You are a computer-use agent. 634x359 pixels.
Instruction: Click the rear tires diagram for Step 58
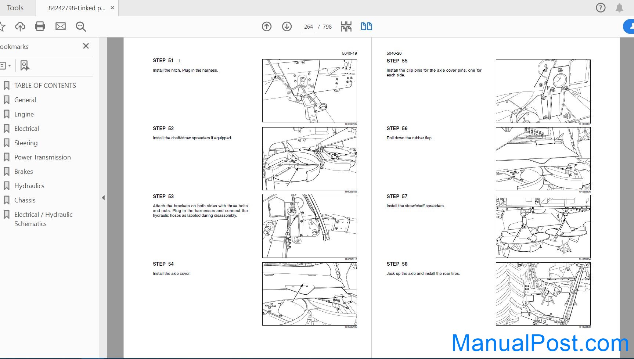pyautogui.click(x=543, y=294)
